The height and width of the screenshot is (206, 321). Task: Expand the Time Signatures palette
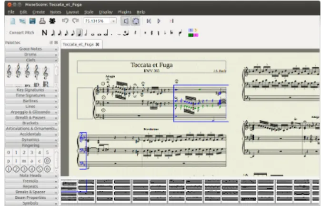pyautogui.click(x=31, y=95)
